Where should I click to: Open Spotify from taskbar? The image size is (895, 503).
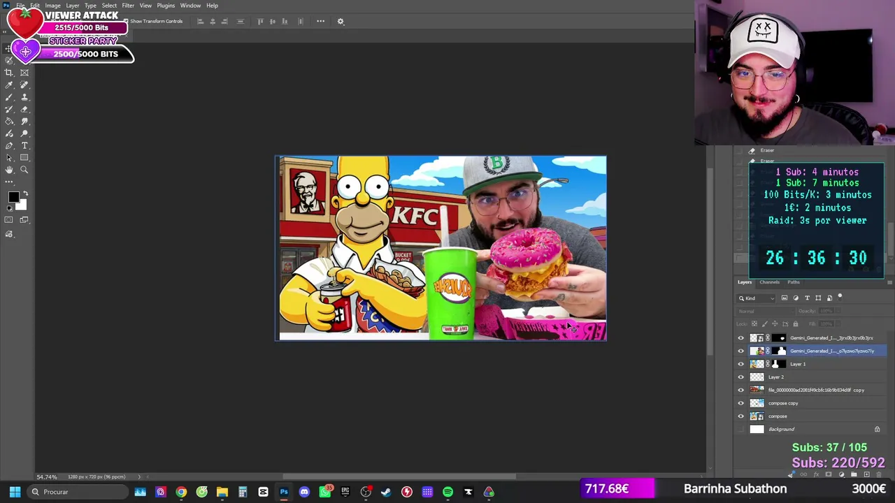pos(447,492)
